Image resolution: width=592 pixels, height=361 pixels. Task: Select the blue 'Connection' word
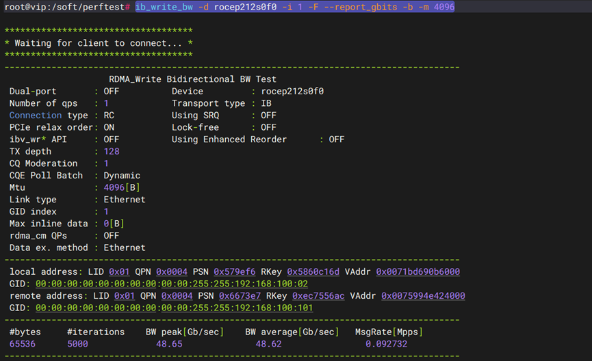point(35,116)
